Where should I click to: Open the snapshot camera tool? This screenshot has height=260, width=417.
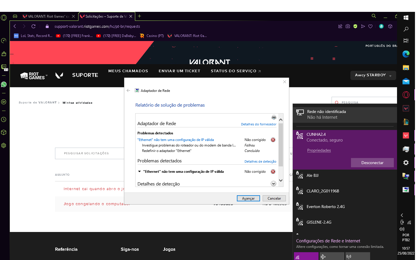click(348, 26)
